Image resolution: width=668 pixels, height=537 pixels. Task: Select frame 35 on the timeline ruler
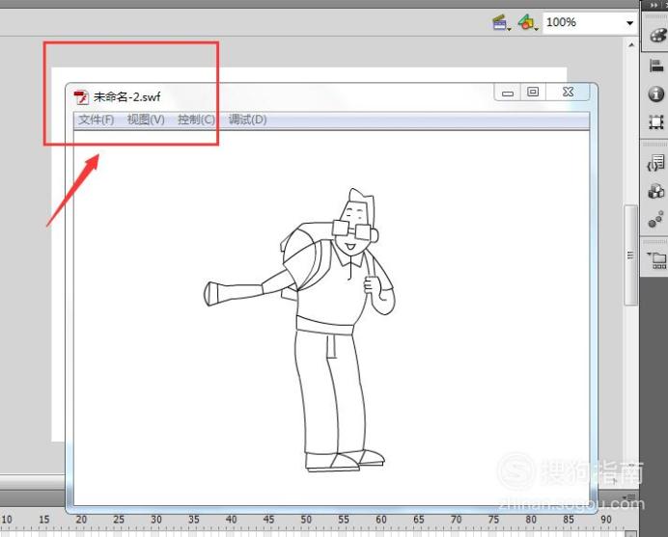[194, 520]
